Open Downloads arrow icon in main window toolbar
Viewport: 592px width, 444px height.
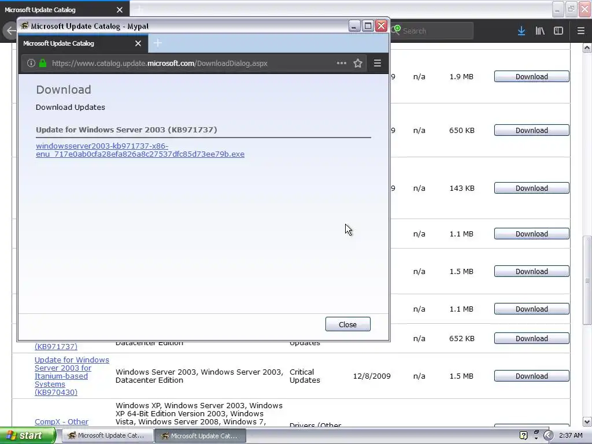coord(521,31)
